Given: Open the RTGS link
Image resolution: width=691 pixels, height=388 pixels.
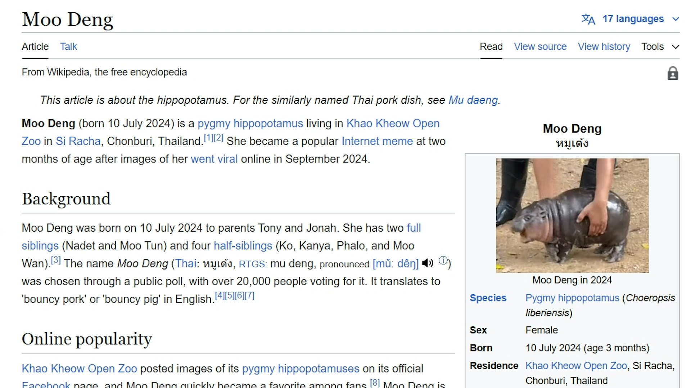Looking at the screenshot, I should point(253,264).
